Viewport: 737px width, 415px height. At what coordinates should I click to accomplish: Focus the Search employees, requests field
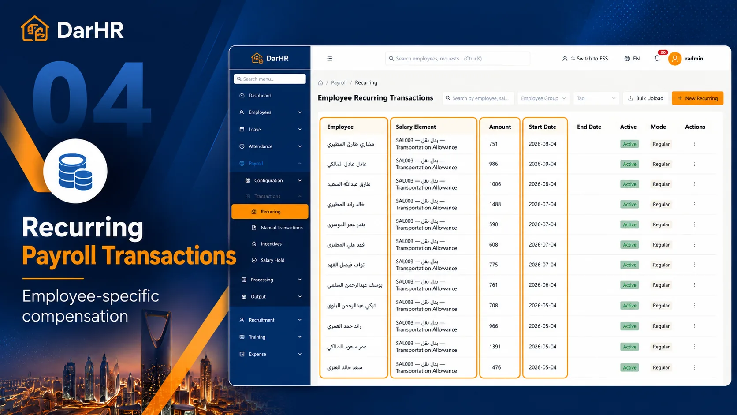[458, 59]
